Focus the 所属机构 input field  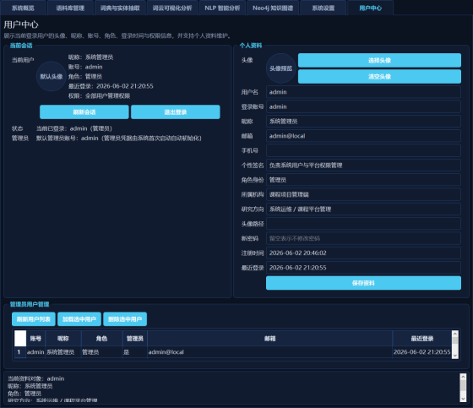point(363,194)
